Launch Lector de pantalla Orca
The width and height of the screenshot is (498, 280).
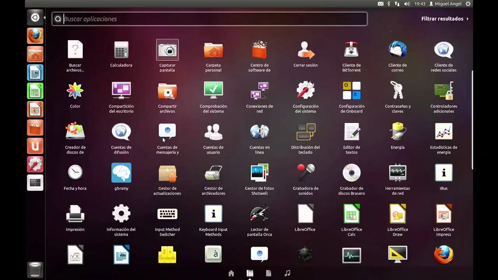(260, 214)
